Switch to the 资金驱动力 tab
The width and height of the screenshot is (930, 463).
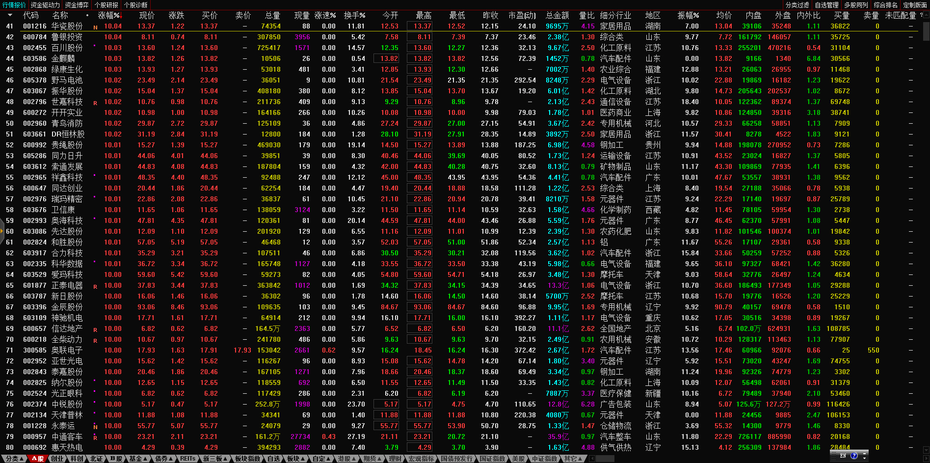pyautogui.click(x=45, y=5)
